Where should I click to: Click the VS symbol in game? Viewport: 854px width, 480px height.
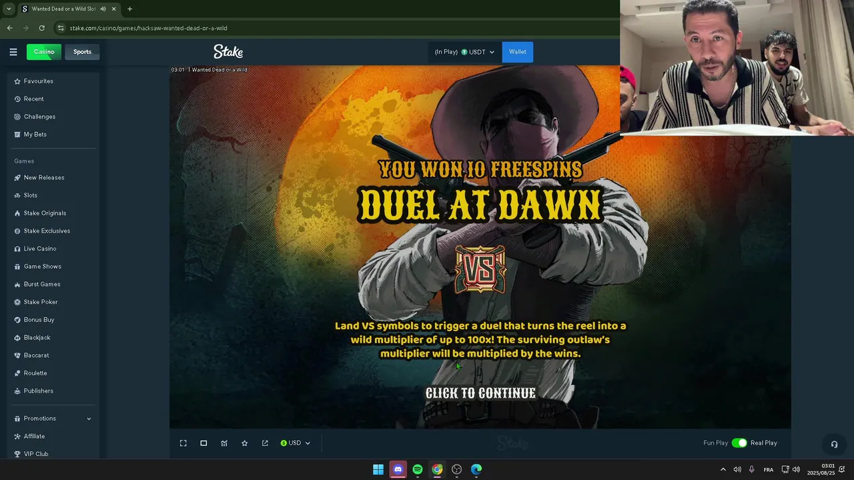[480, 269]
